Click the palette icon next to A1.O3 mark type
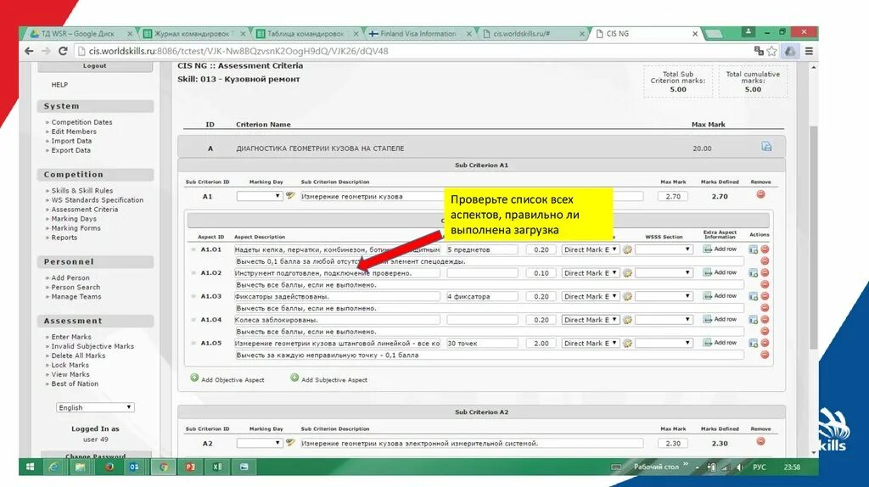The height and width of the screenshot is (487, 869). pos(627,296)
